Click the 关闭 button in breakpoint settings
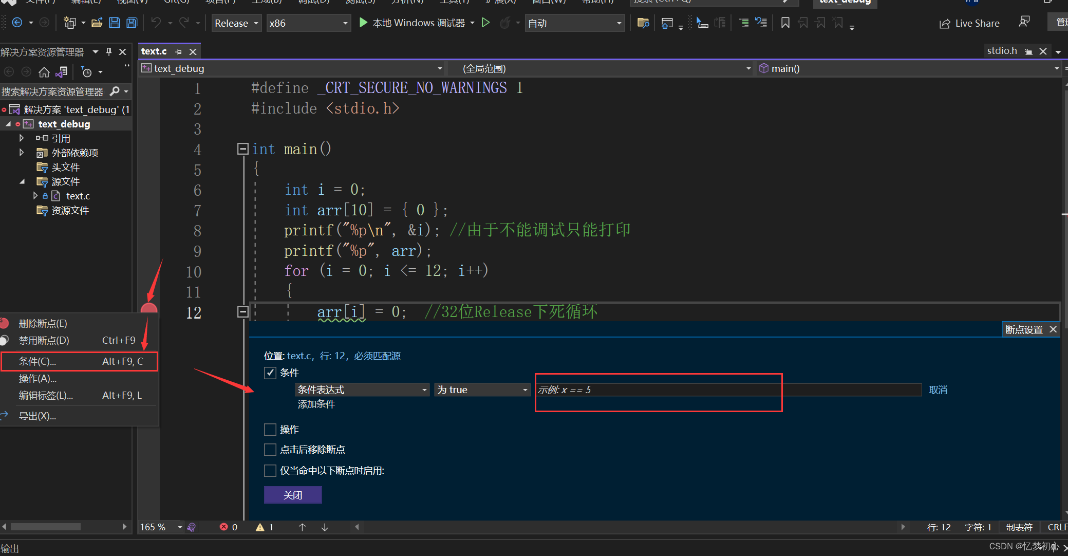 click(x=293, y=495)
